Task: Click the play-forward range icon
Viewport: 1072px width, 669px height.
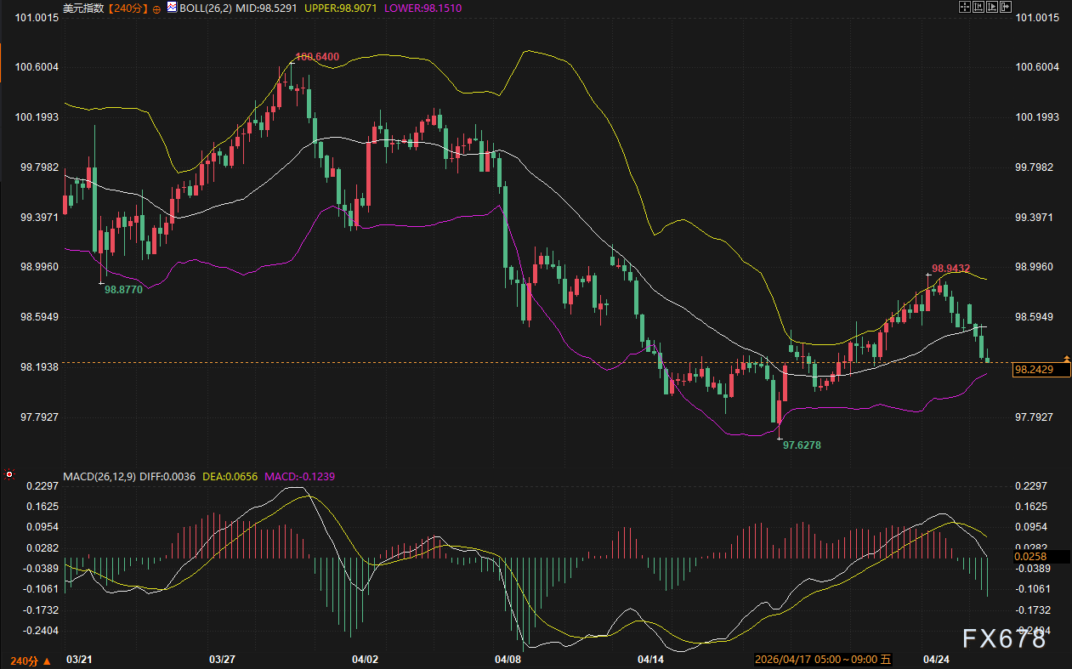Action: click(x=992, y=7)
